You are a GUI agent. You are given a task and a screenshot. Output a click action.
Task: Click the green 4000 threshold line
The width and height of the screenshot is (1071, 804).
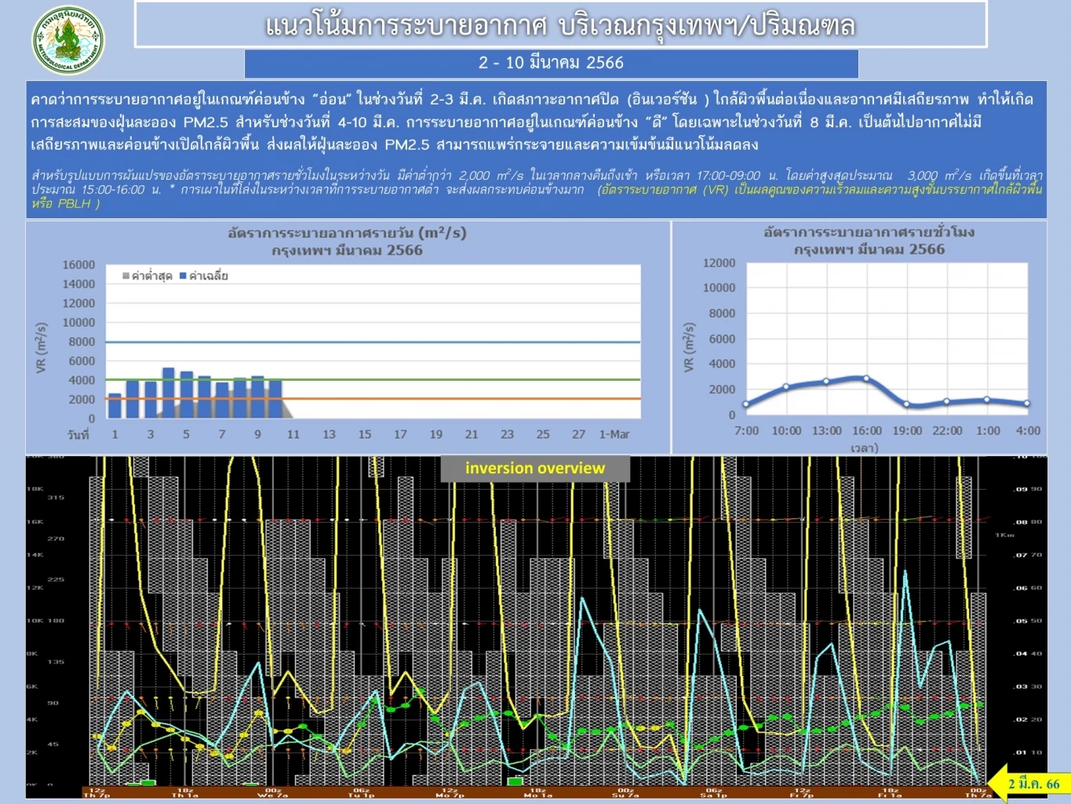(471, 380)
